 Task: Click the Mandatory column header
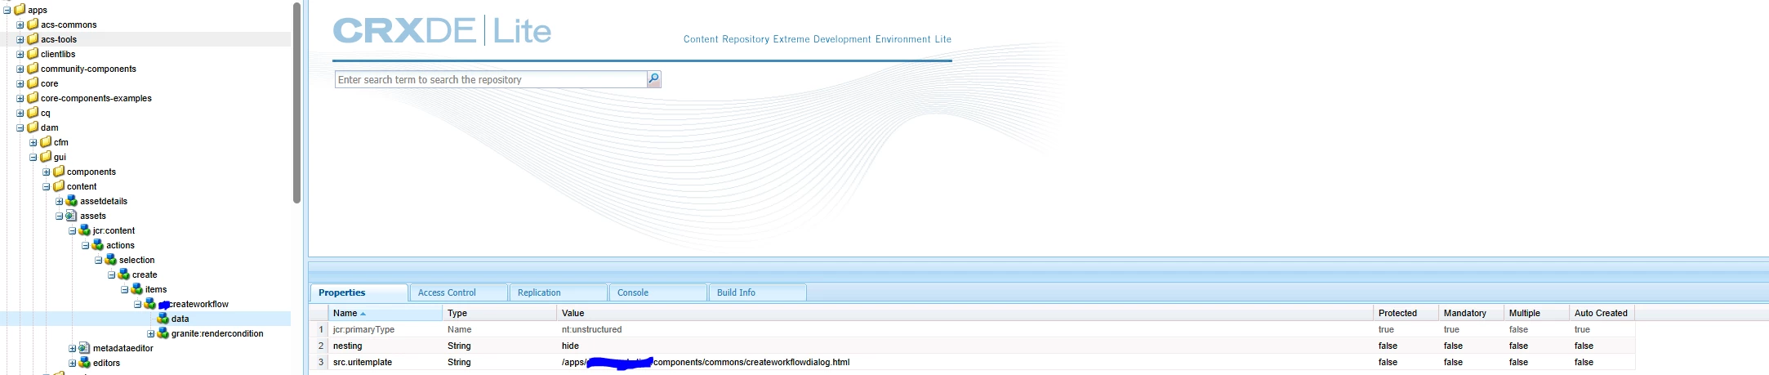pos(1471,313)
